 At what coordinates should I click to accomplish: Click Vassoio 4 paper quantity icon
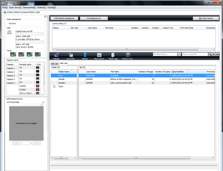tap(38, 79)
